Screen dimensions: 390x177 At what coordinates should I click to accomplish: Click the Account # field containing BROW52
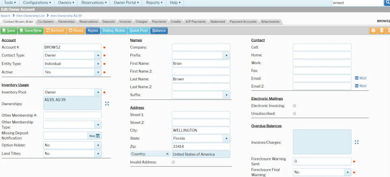[x=72, y=47]
